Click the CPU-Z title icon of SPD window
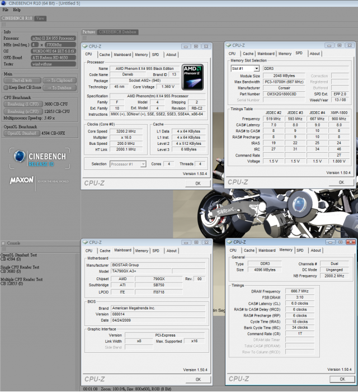358x392 pixels. coord(228,45)
